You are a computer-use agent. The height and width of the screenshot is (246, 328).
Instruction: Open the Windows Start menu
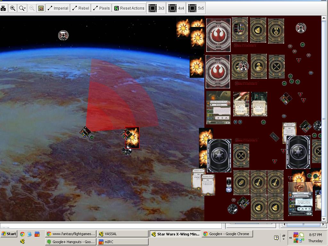point(9,234)
